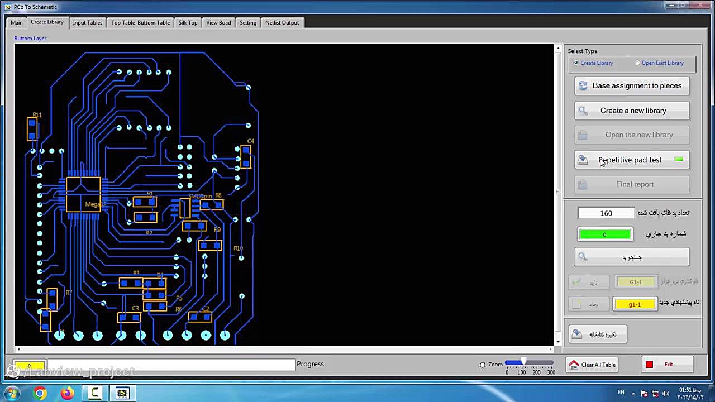Open Google Chrome from the taskbar

[x=40, y=394]
